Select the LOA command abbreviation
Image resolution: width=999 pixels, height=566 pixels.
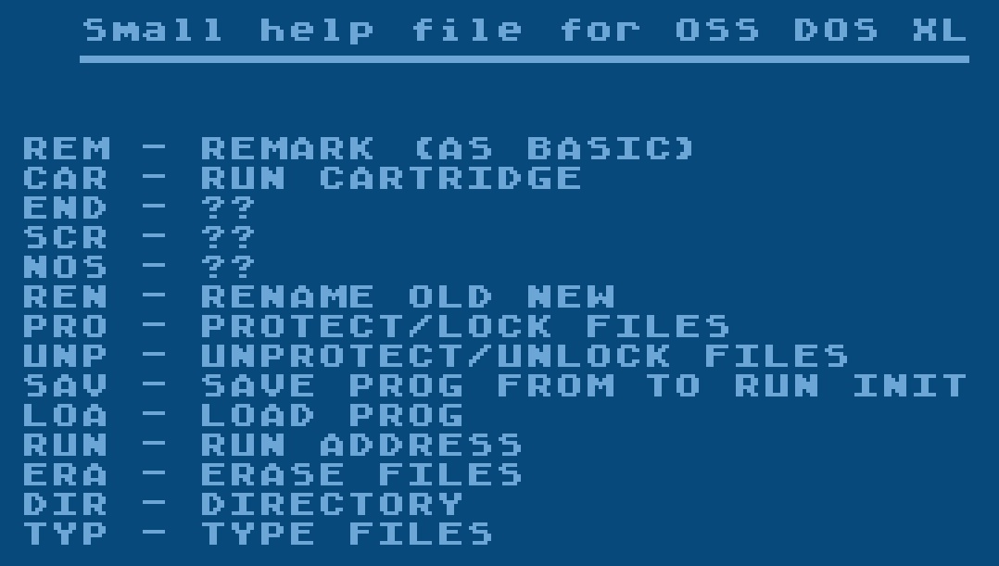pos(67,415)
